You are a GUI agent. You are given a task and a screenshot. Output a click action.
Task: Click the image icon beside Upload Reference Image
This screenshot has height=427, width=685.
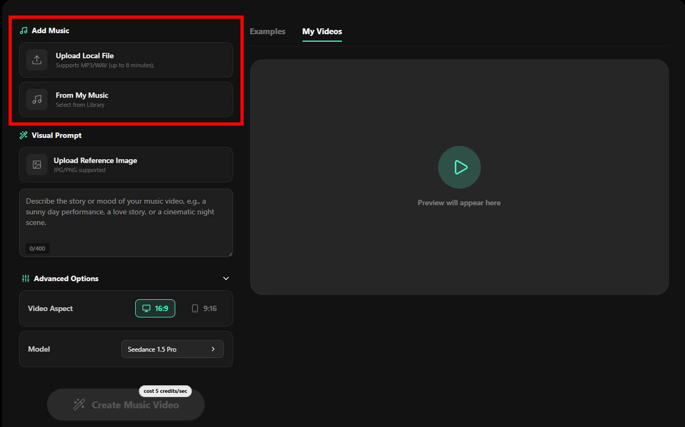[x=37, y=165]
